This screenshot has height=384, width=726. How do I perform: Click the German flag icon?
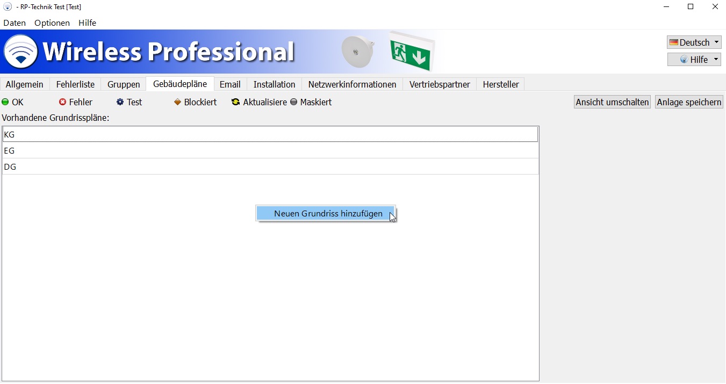click(x=673, y=42)
